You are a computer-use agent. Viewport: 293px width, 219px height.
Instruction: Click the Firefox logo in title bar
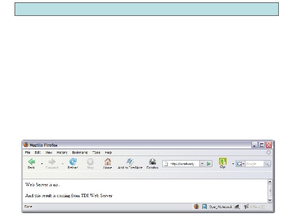coord(26,145)
